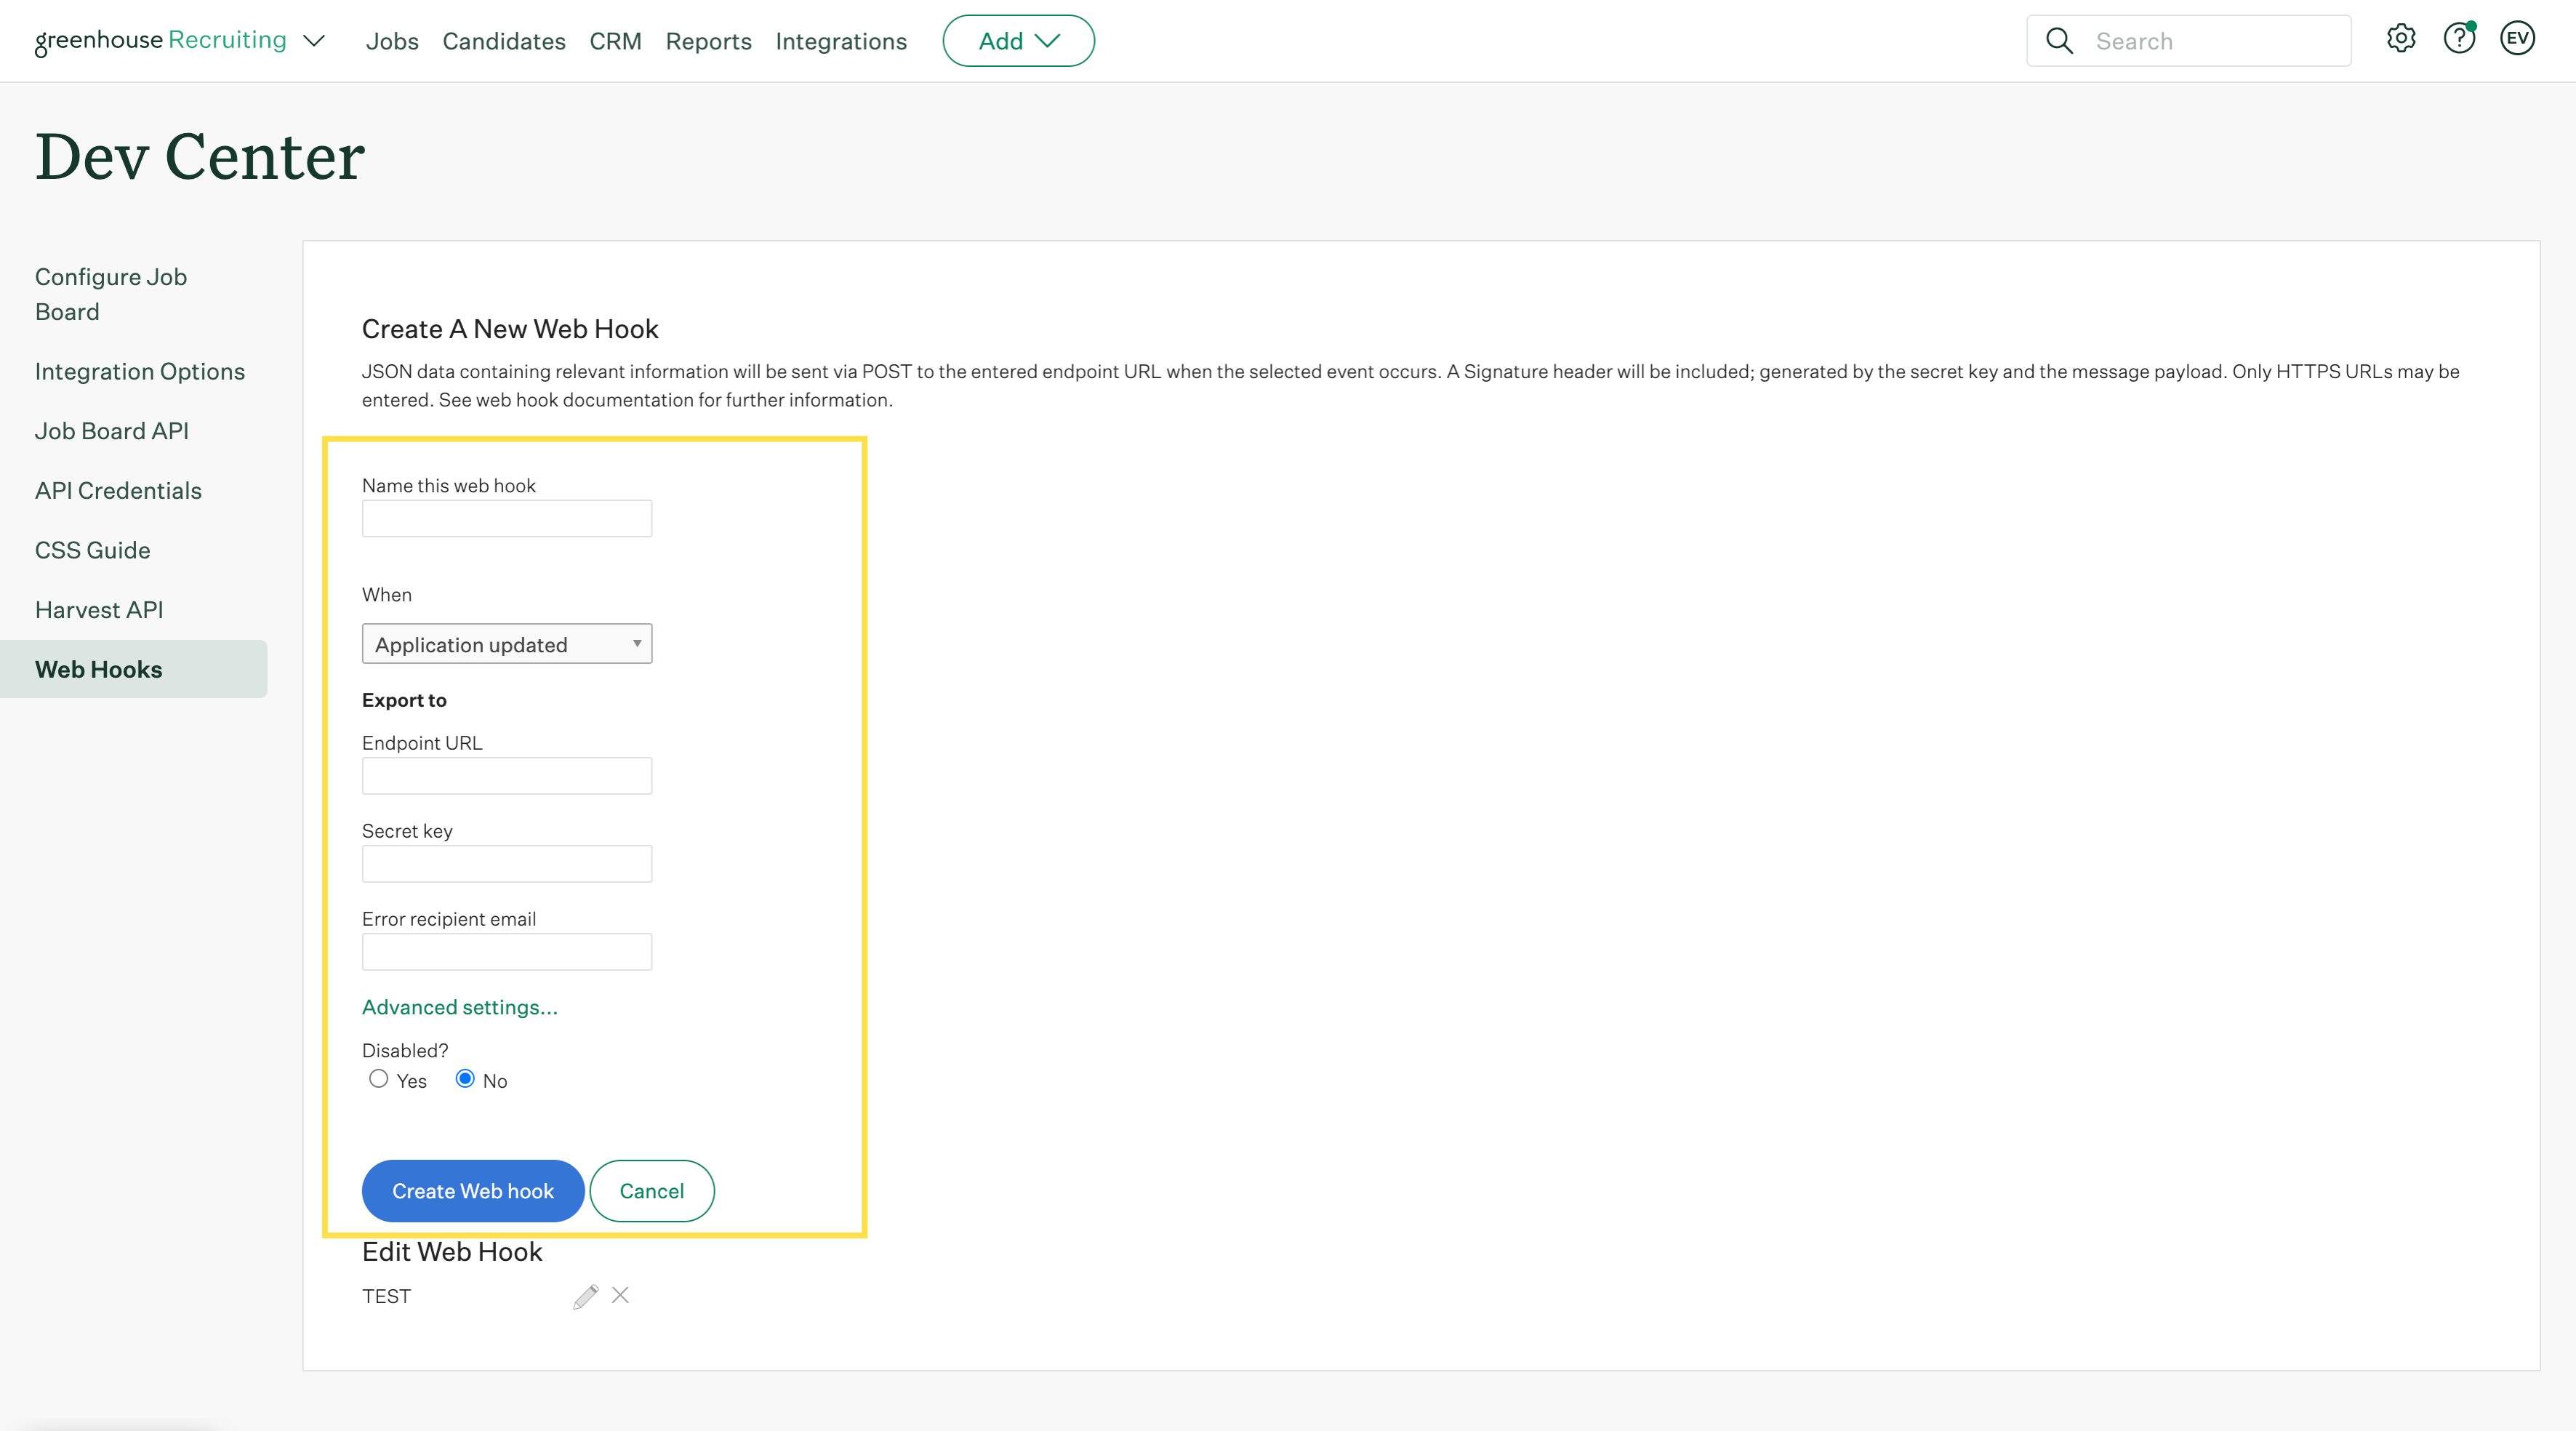Open the Reports menu item

(708, 41)
